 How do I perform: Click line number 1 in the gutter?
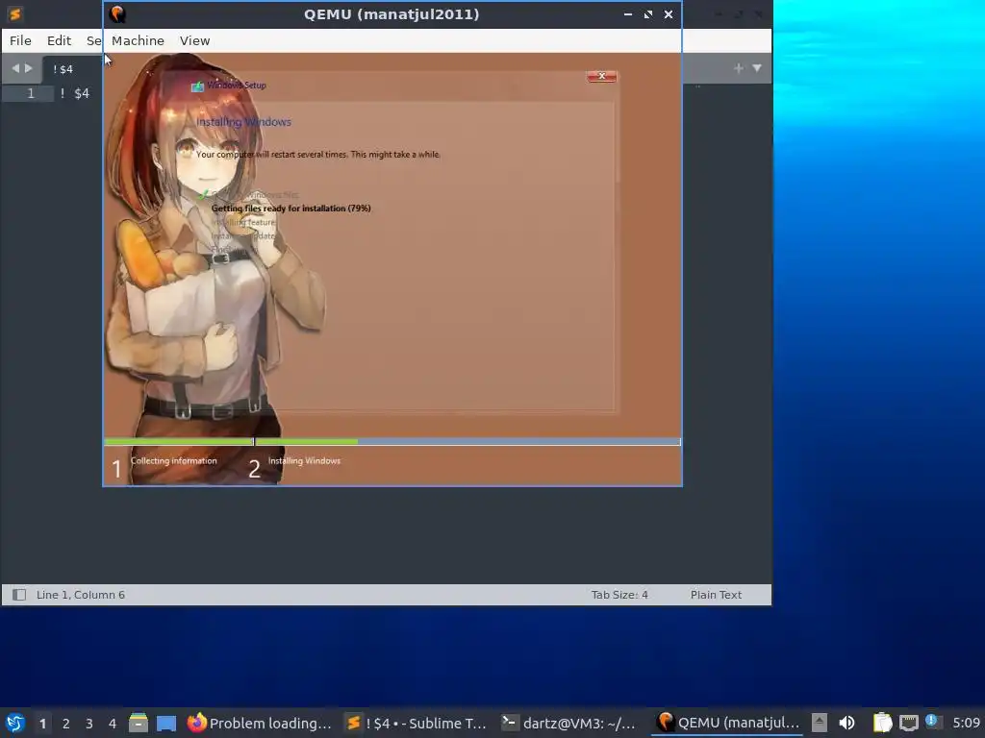30,93
